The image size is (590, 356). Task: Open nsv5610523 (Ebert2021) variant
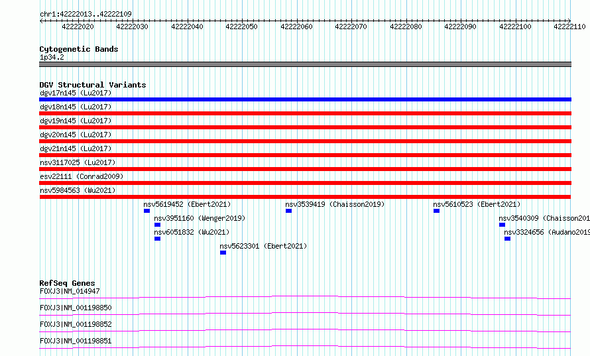(477, 204)
